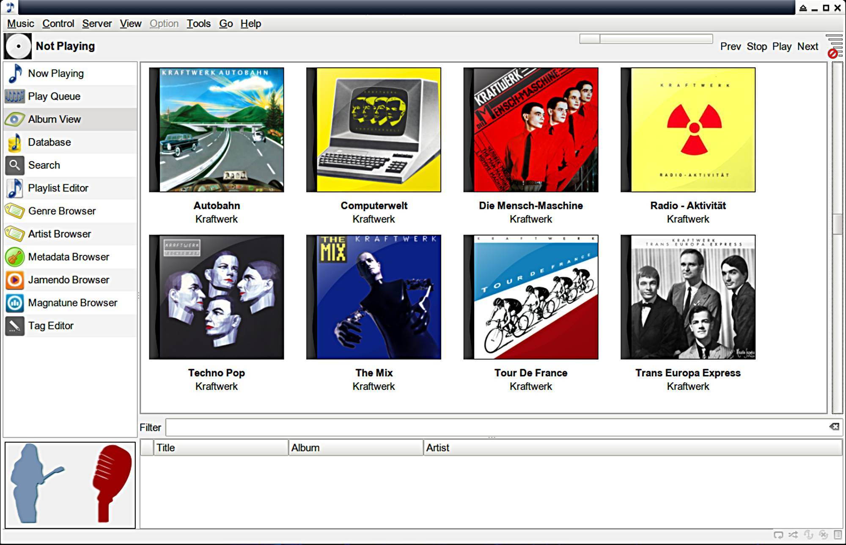Open the Tools menu

click(x=198, y=24)
